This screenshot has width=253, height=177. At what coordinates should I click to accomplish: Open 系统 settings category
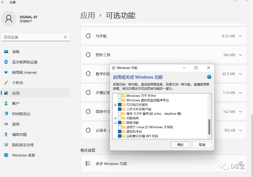[35, 52]
